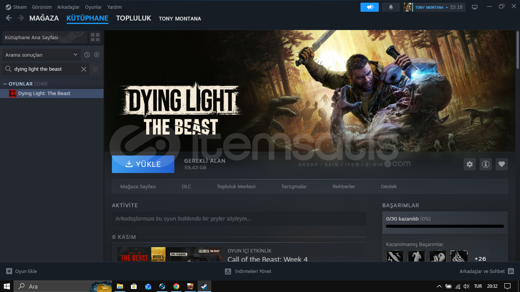Toggle ready-to-play filter icon
This screenshot has height=292, width=520.
pos(97,55)
